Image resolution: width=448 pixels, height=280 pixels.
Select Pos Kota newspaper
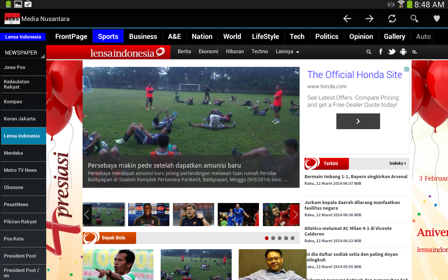pos(23,239)
